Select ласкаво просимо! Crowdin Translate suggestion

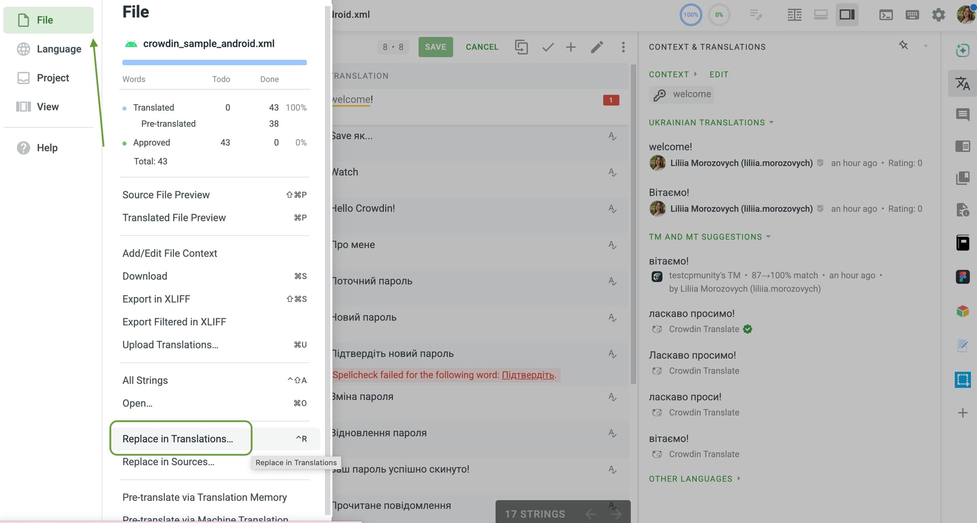(x=692, y=314)
